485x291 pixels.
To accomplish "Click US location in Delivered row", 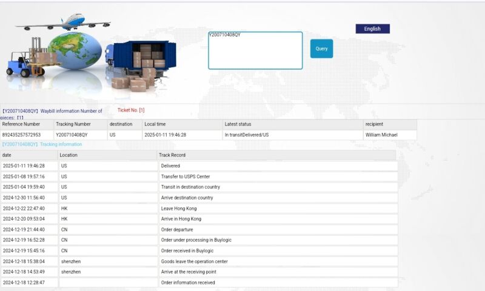I will click(64, 166).
